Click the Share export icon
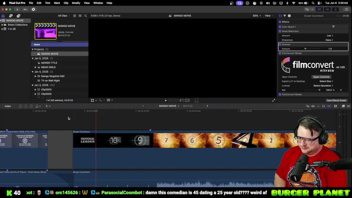 [346, 9]
